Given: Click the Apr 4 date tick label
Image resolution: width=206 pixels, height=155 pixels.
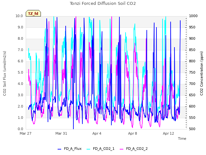Looking at the screenshot, I should (x=97, y=133).
